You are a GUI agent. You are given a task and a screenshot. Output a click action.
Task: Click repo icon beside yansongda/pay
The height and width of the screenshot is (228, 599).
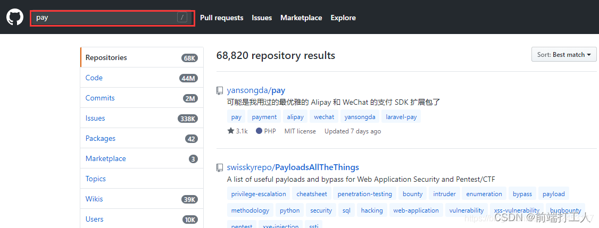[220, 90]
